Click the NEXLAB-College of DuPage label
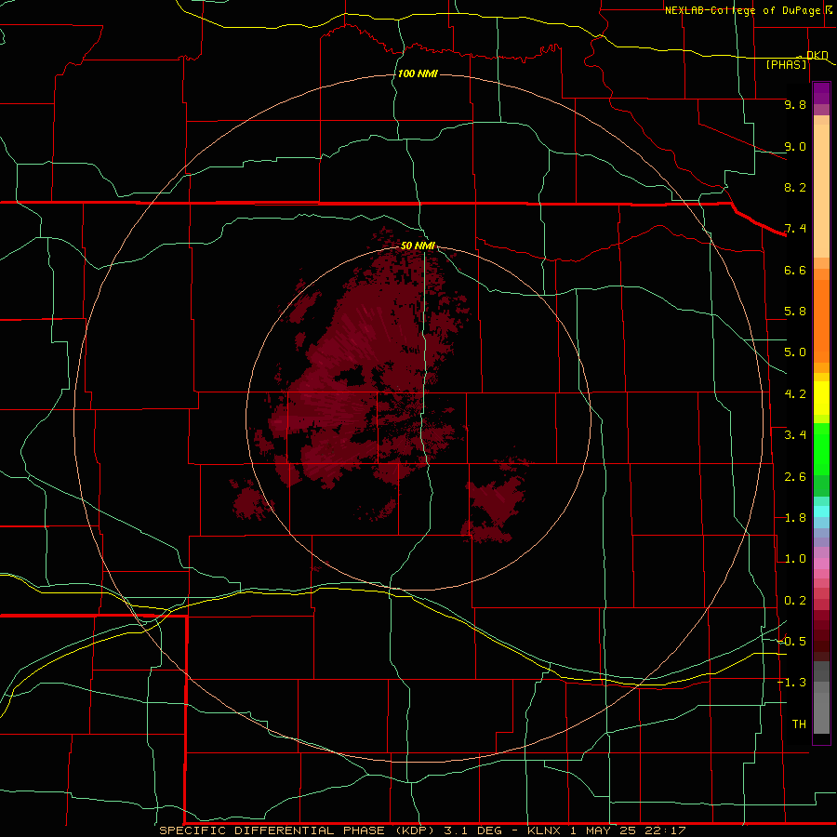The image size is (837, 837). click(x=742, y=10)
